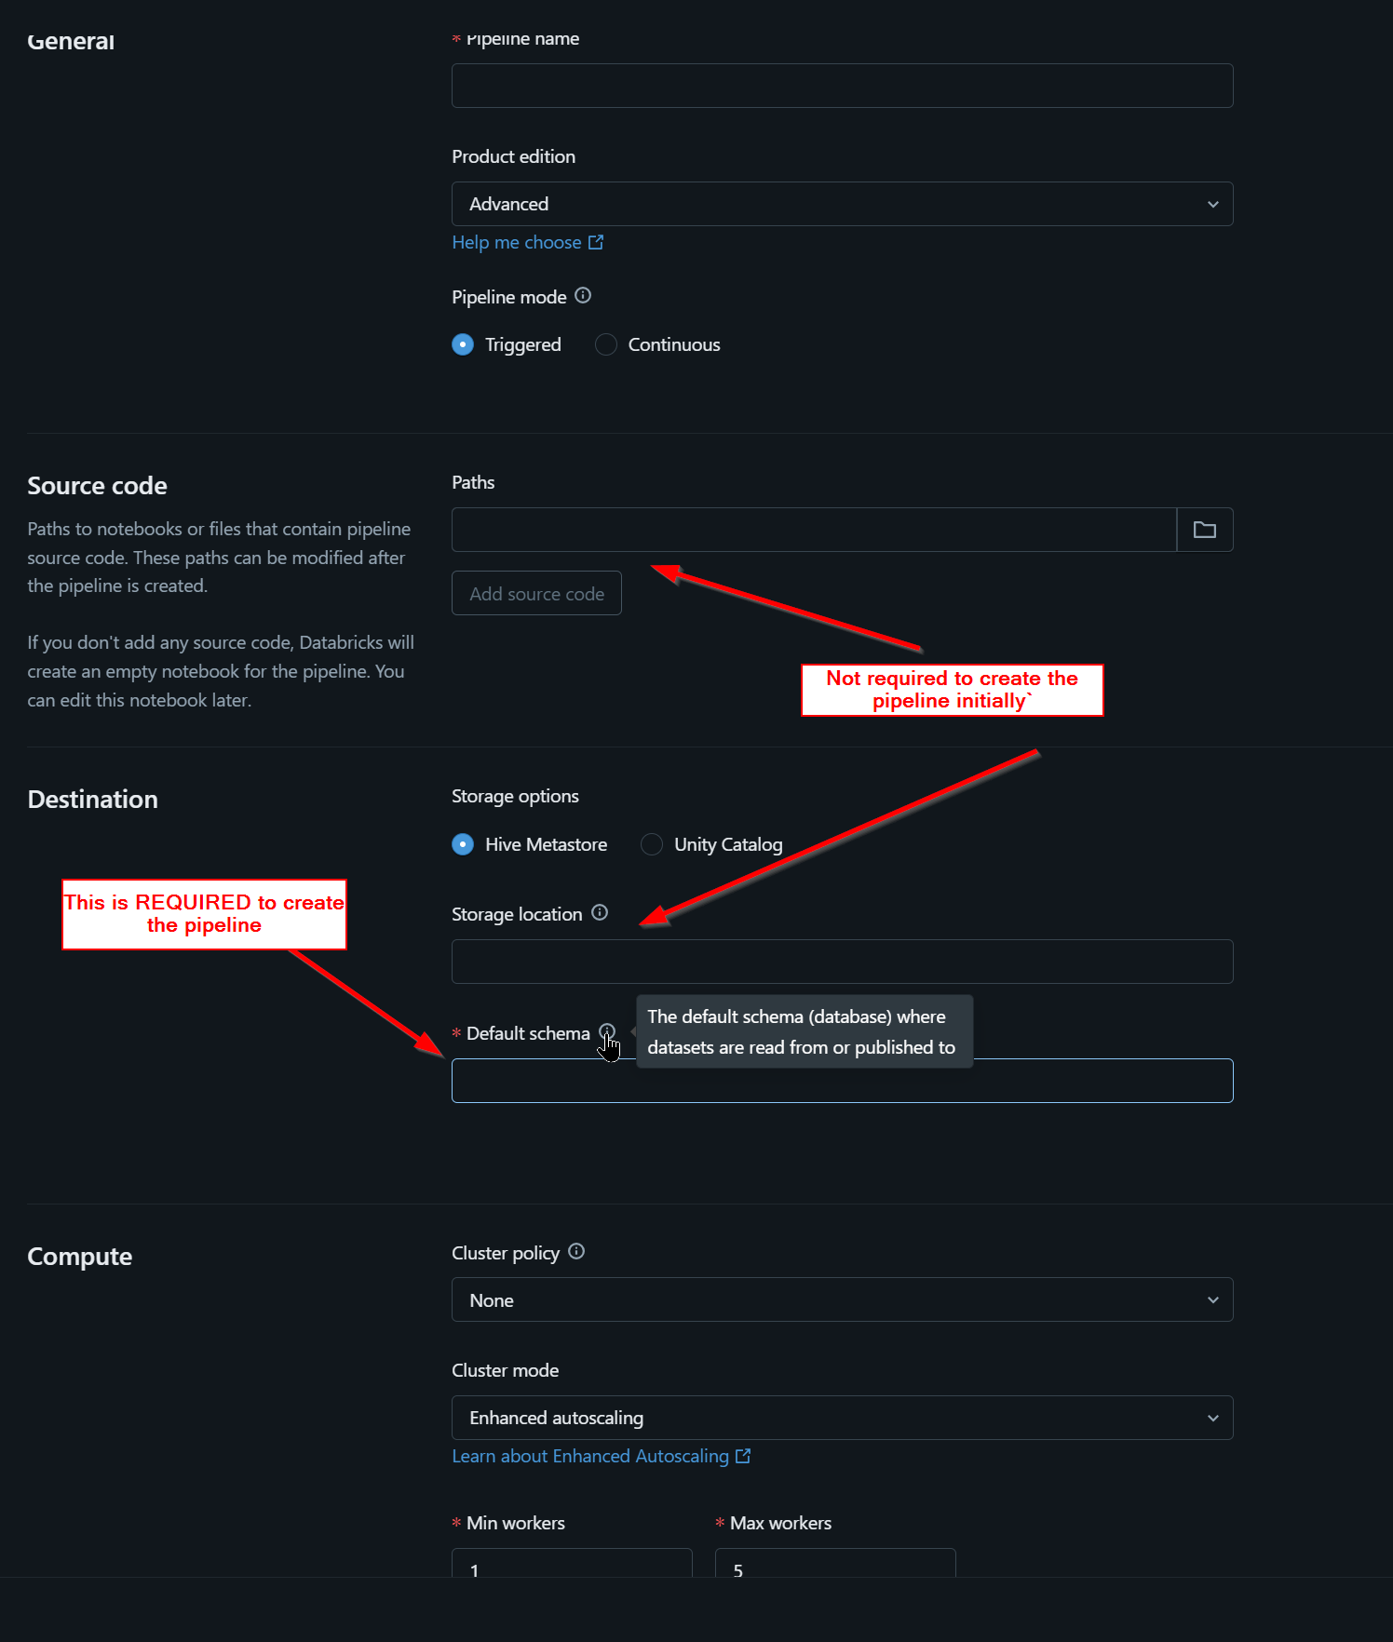Expand the Cluster policy None dropdown
The height and width of the screenshot is (1642, 1393).
[843, 1299]
